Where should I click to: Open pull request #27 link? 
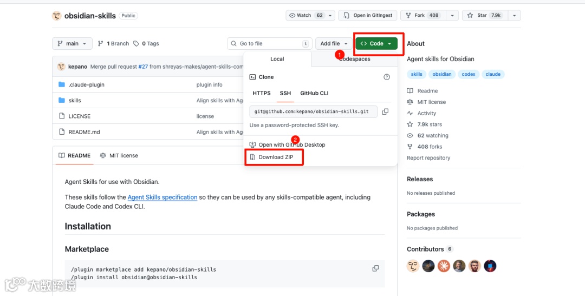tap(143, 67)
